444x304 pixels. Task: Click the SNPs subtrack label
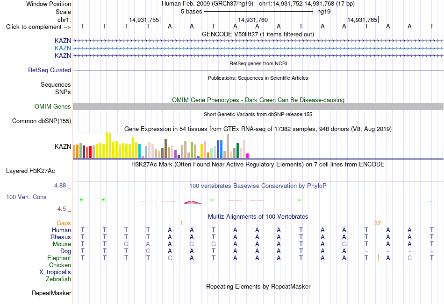pyautogui.click(x=63, y=92)
